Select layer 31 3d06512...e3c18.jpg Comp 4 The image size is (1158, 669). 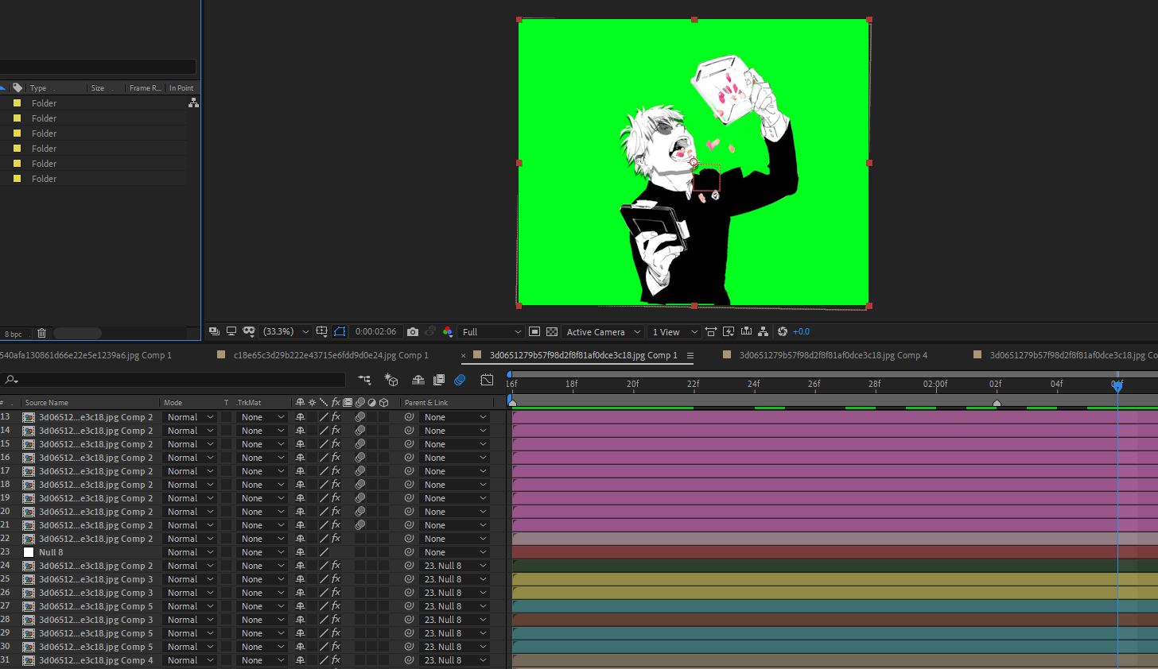[95, 660]
